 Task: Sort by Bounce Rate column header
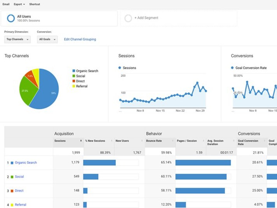154,141
